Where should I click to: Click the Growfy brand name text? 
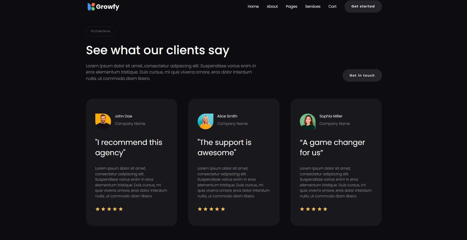[108, 7]
